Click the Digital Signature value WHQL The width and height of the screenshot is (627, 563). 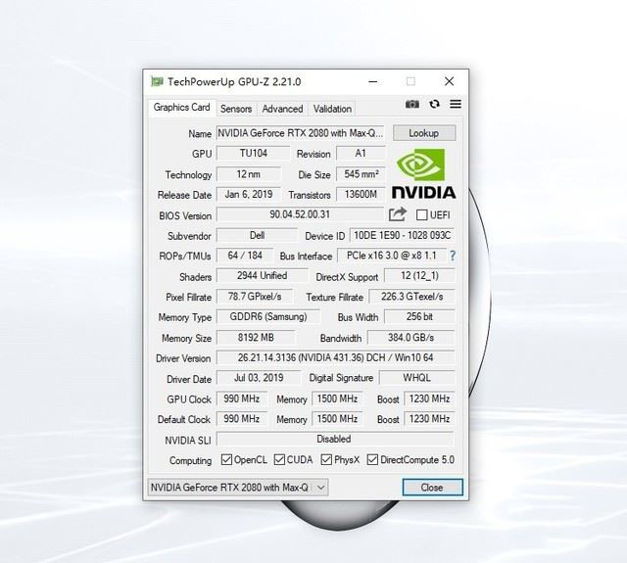[417, 378]
